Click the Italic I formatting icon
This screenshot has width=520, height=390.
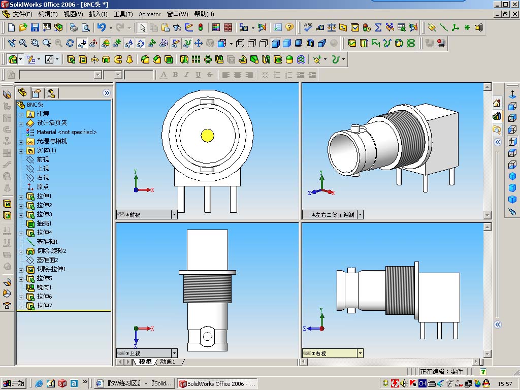click(187, 75)
